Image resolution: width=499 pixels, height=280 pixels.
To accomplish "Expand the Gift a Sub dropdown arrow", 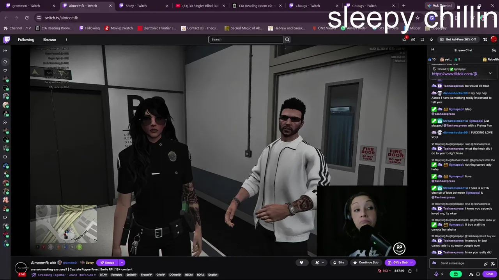I will (x=412, y=262).
